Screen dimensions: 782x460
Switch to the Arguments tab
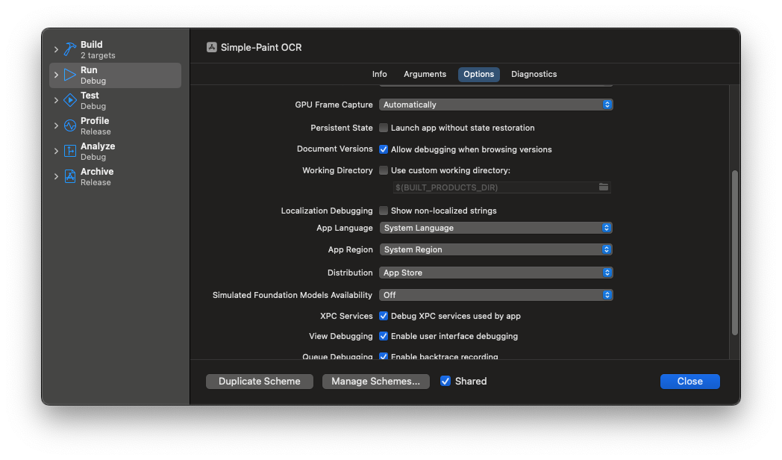pyautogui.click(x=425, y=74)
